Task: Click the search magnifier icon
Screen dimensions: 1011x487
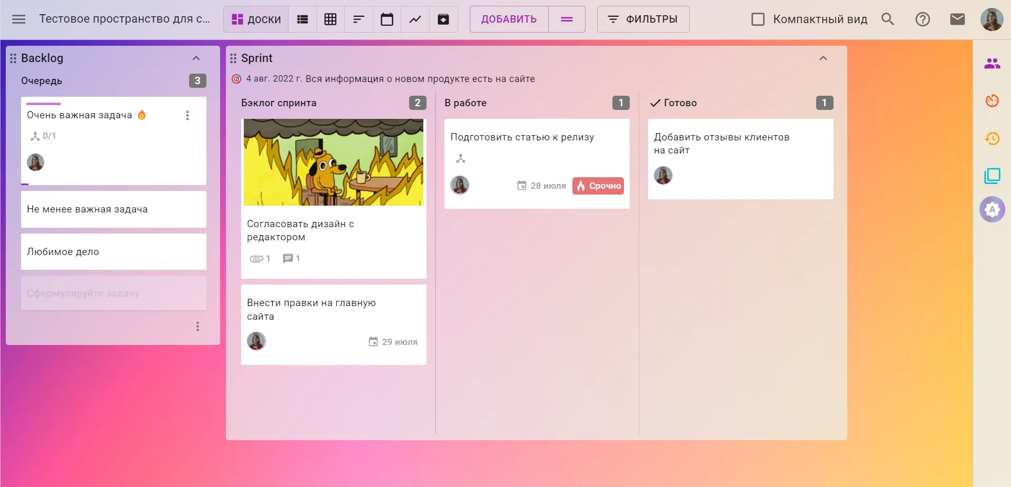Action: [x=888, y=19]
